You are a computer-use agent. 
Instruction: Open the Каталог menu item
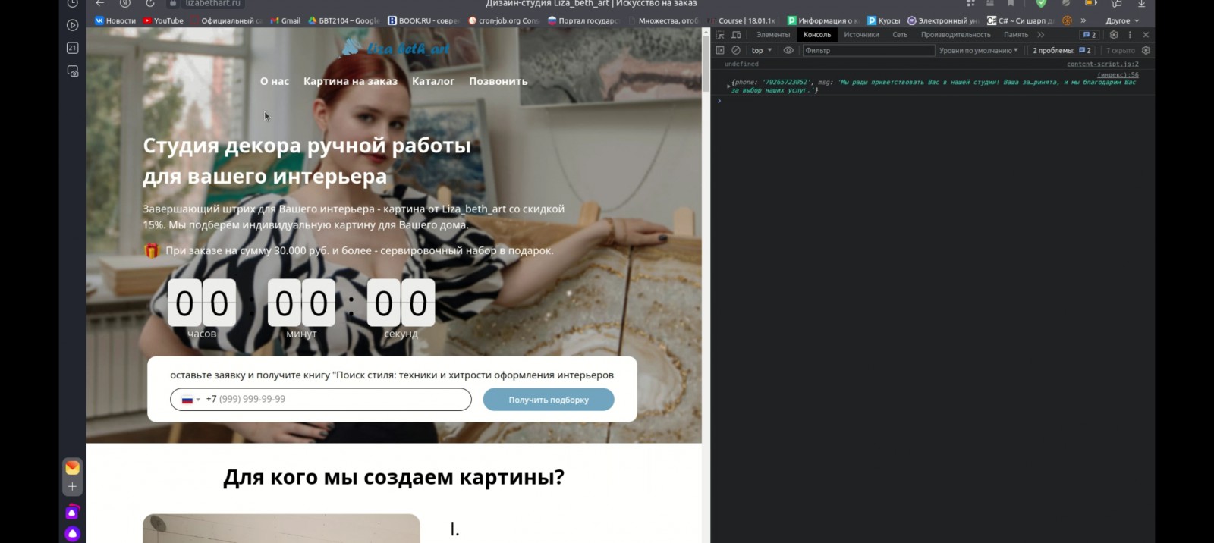433,81
